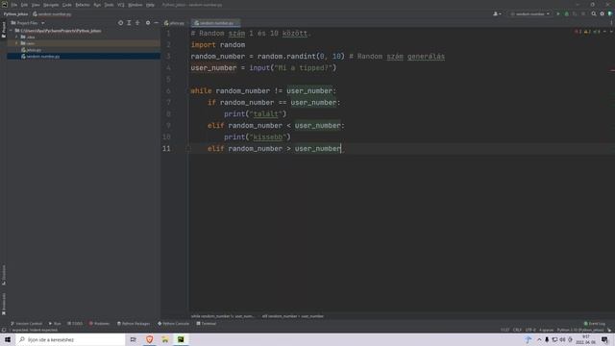615x346 pixels.
Task: Open Search Everywhere magnifier icon
Action: (594, 14)
